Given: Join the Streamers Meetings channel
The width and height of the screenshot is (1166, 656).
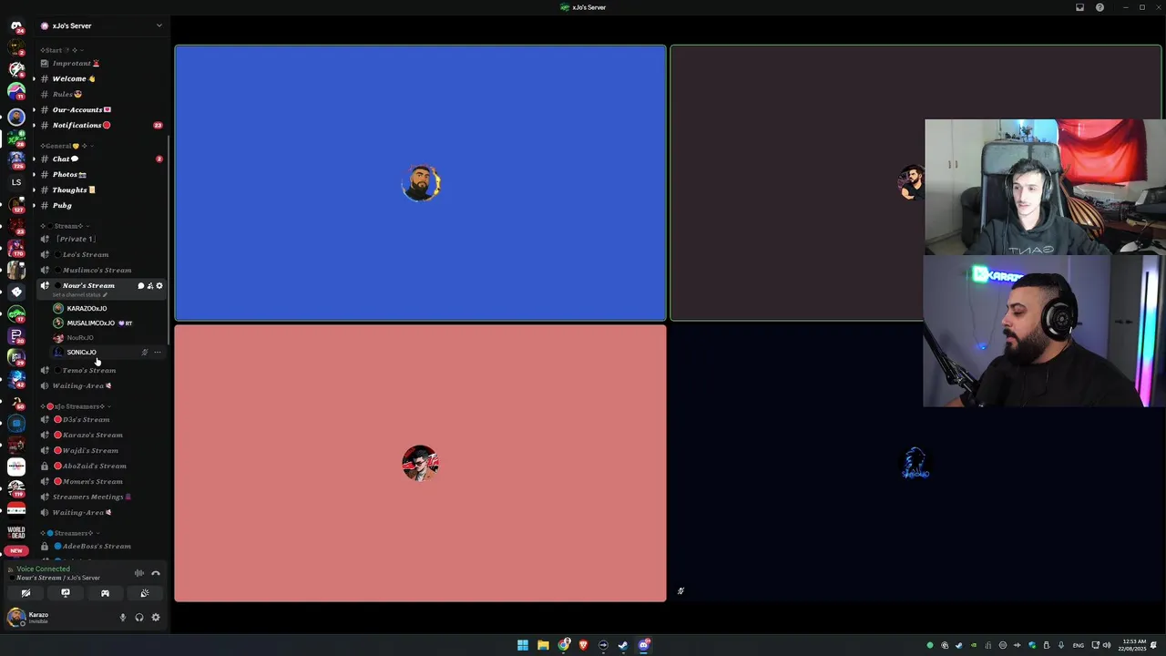Looking at the screenshot, I should [100, 497].
